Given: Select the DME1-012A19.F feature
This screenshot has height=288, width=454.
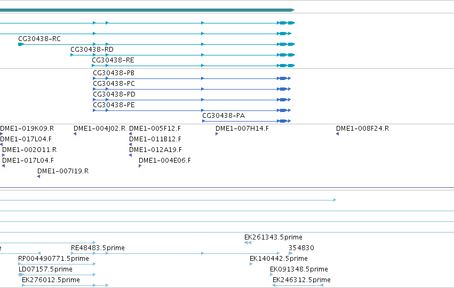Looking at the screenshot, I should (155, 150).
